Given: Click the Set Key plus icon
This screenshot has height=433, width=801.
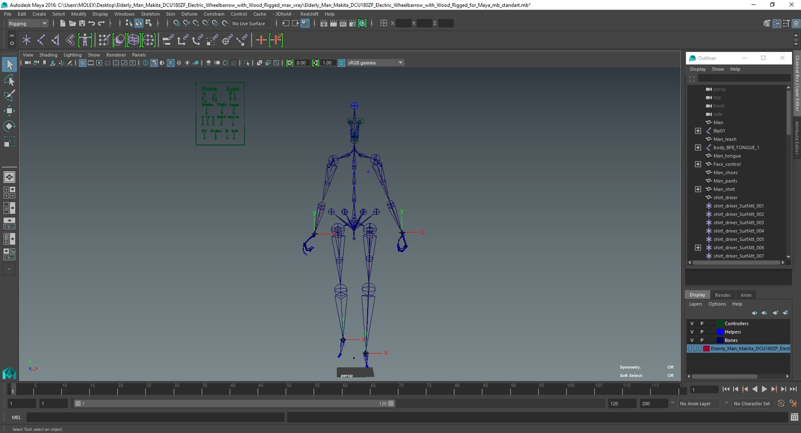Looking at the screenshot, I should point(261,40).
